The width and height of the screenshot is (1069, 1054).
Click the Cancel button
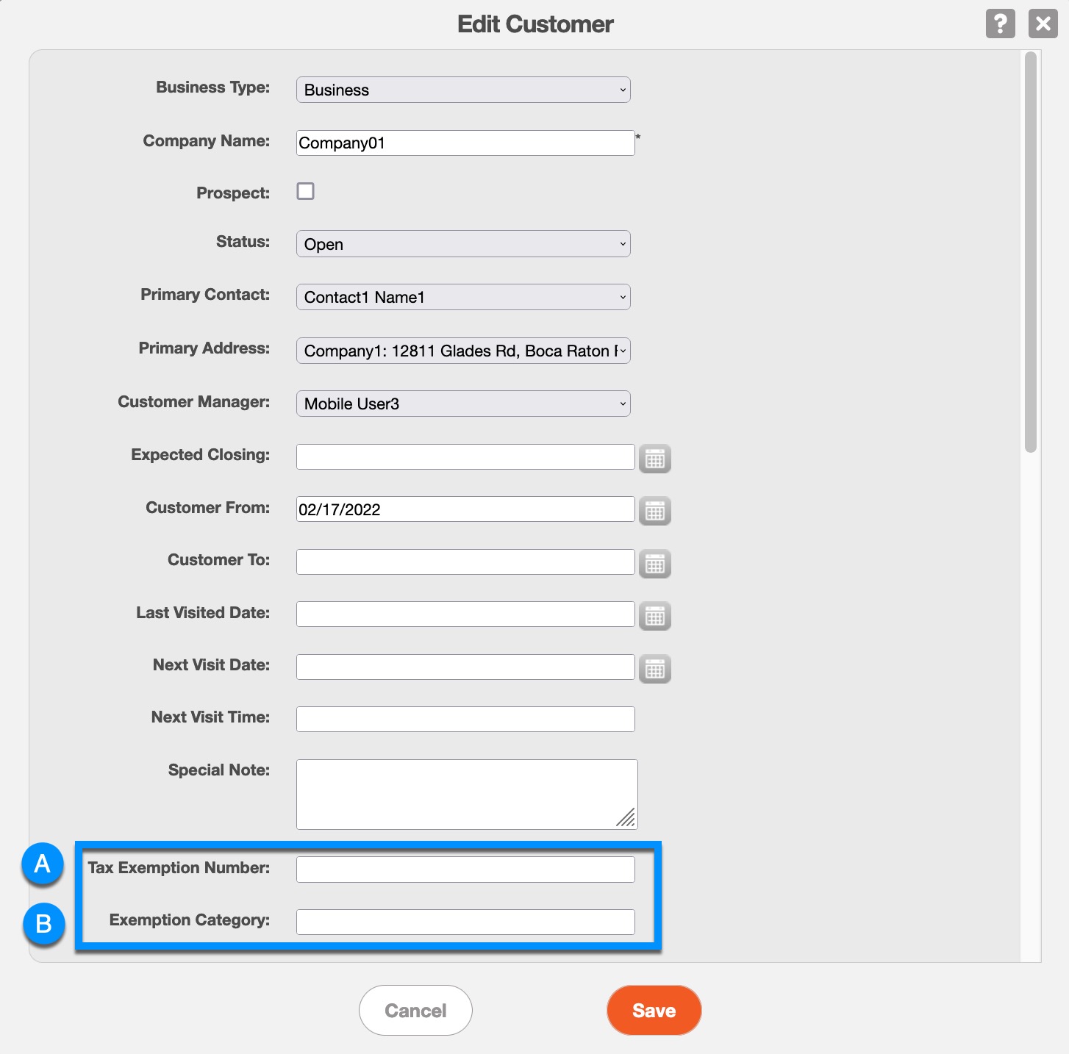(415, 1010)
